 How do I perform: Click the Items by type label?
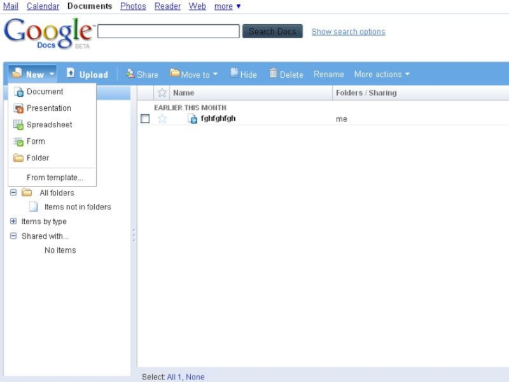(44, 222)
